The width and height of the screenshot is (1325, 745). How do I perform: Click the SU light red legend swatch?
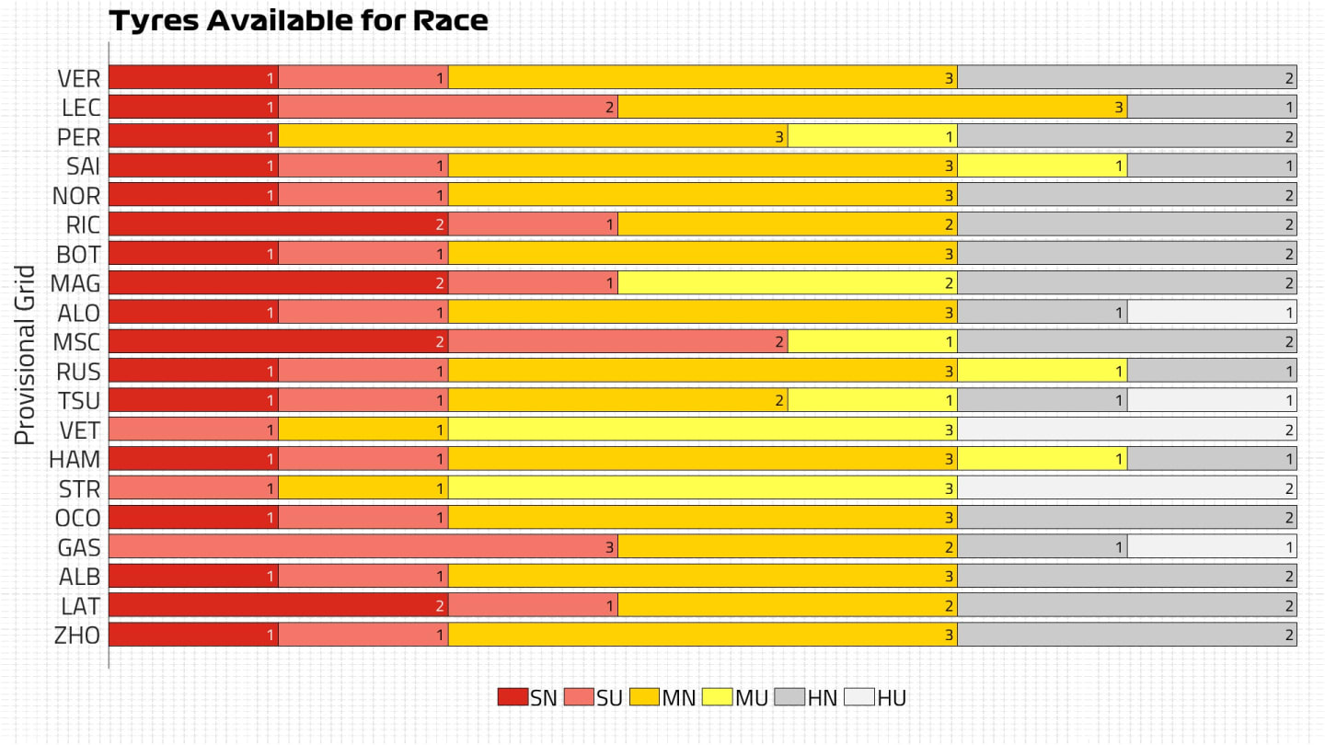pos(579,697)
